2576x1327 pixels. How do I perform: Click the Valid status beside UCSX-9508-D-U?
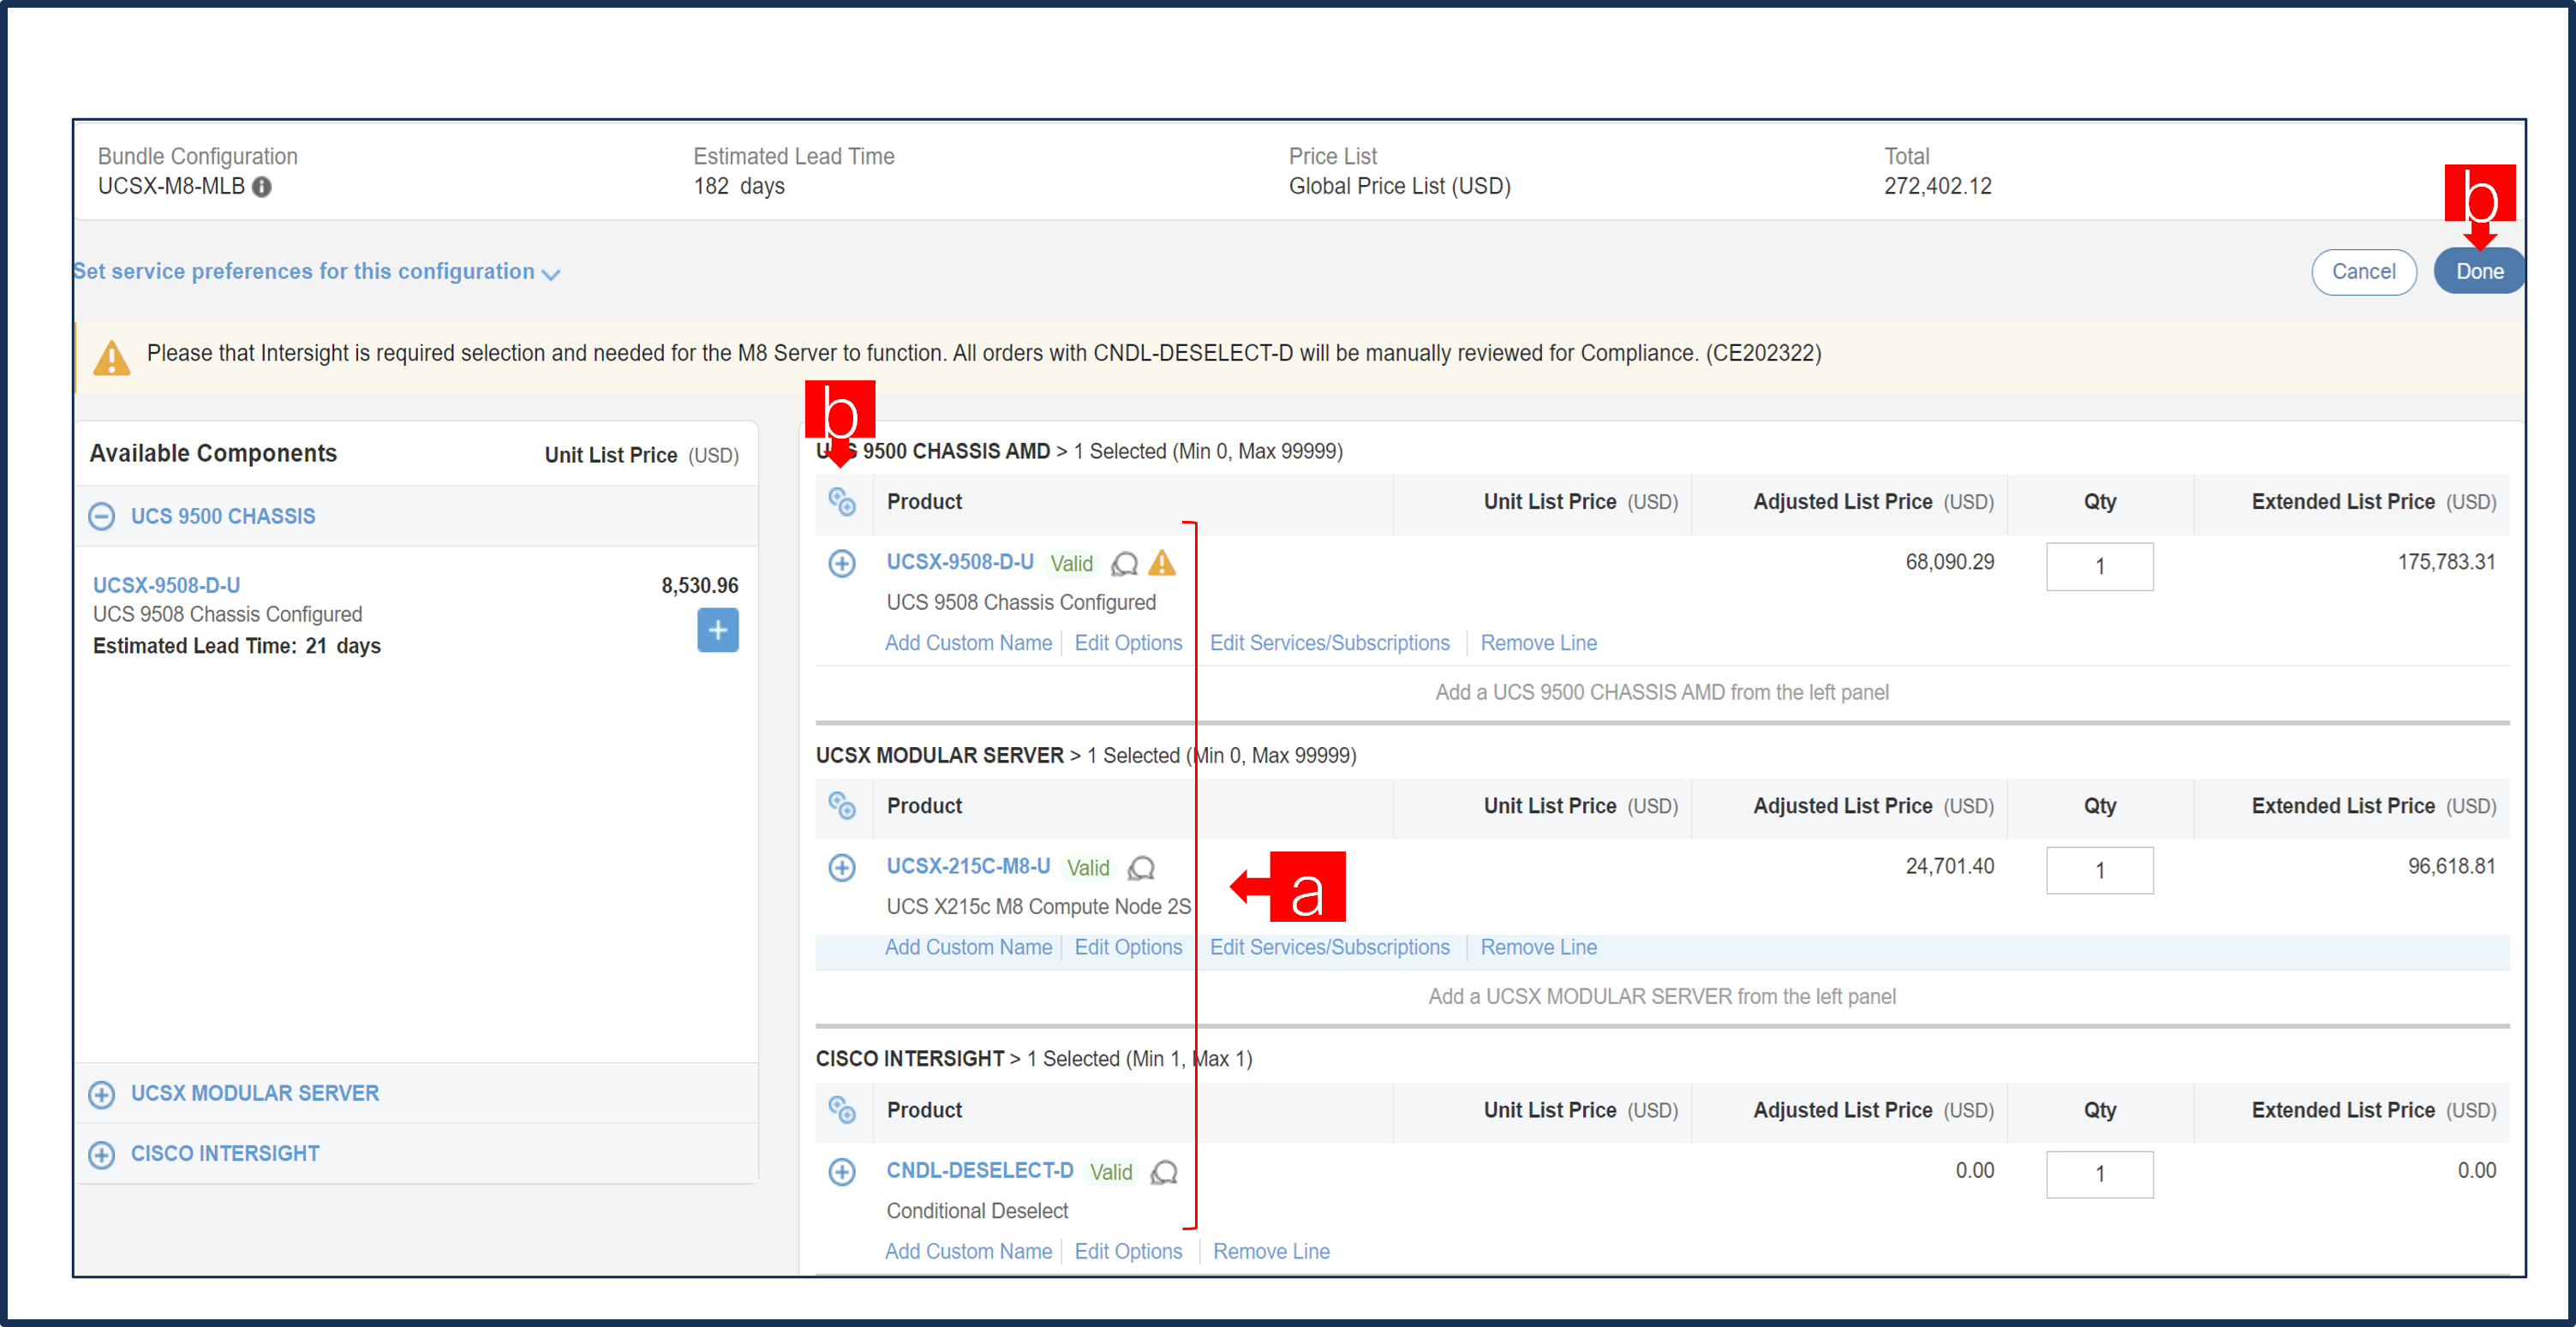coord(1071,563)
